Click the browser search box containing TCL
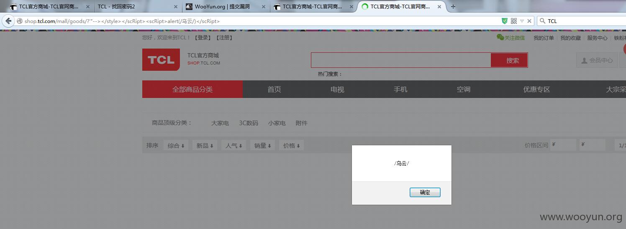 pyautogui.click(x=582, y=21)
